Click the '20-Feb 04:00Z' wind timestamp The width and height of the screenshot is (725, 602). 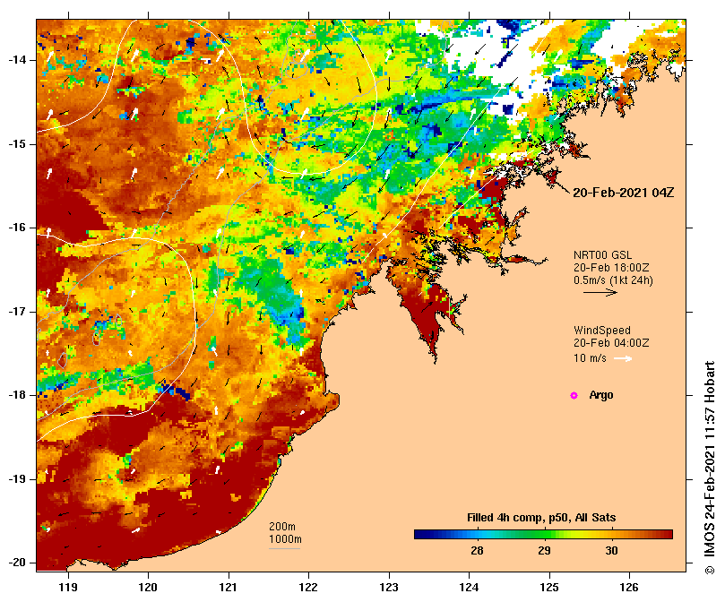pos(611,343)
